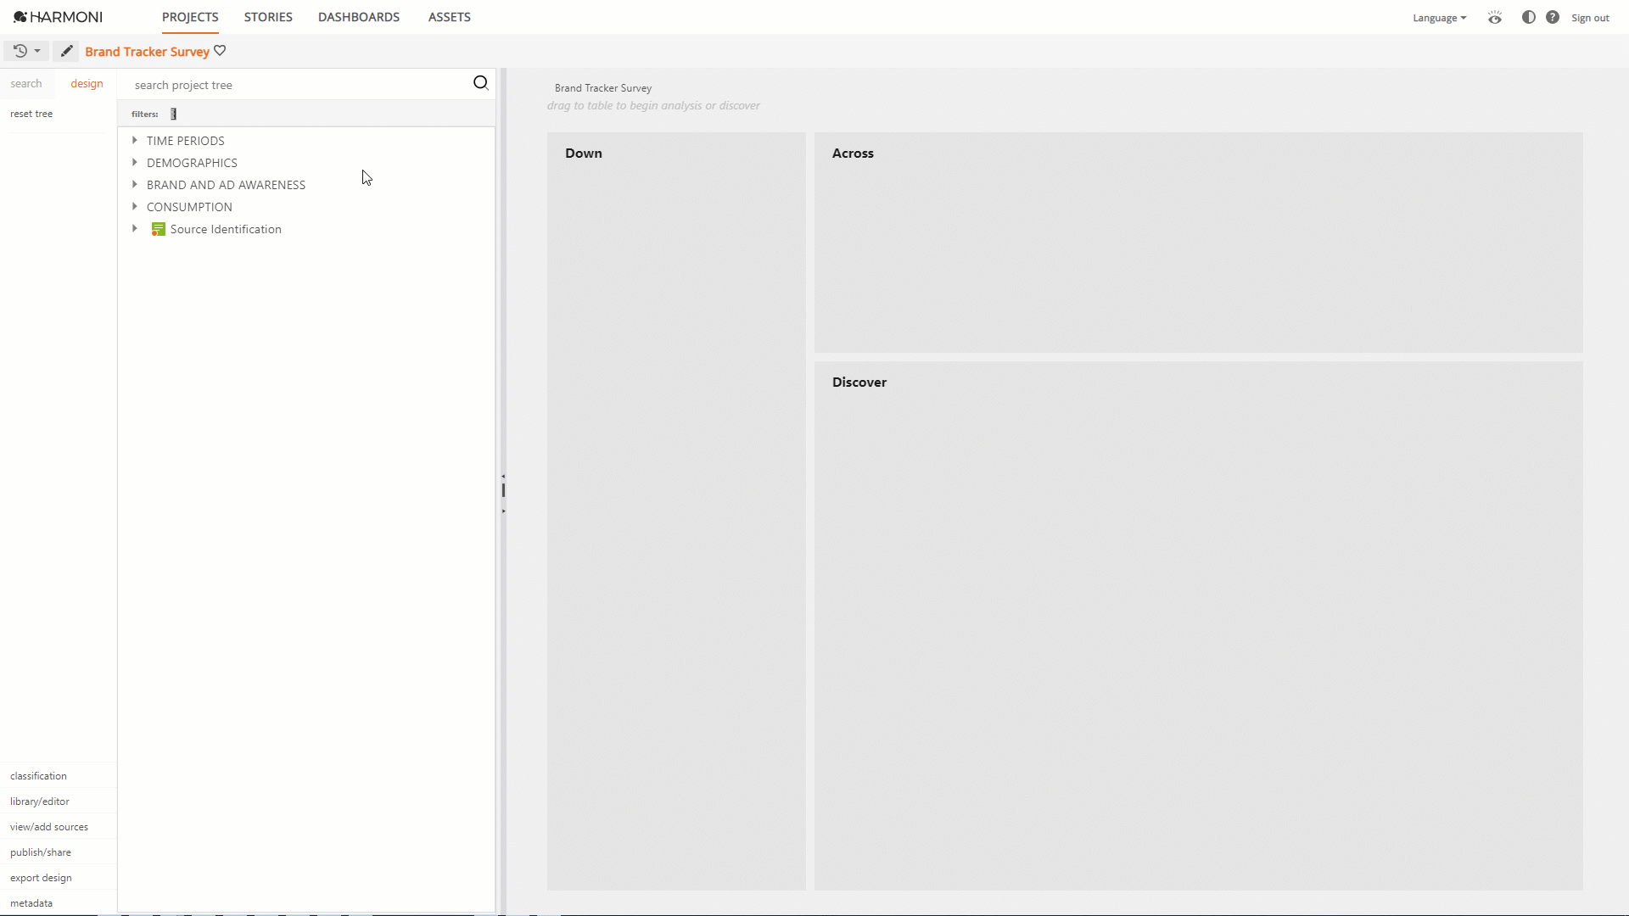The width and height of the screenshot is (1629, 916).
Task: Switch to the DASHBOARDS tab
Action: pyautogui.click(x=359, y=17)
